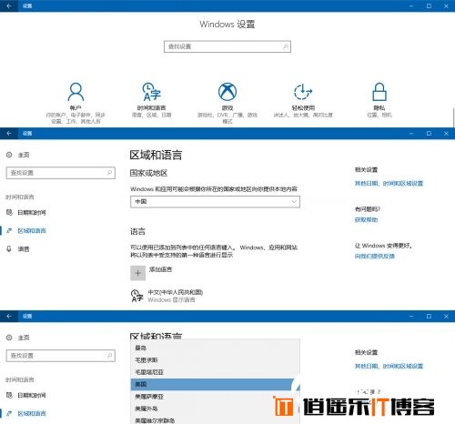Open the 游戏 Xbox gaming category icon
455x424 pixels.
(227, 92)
